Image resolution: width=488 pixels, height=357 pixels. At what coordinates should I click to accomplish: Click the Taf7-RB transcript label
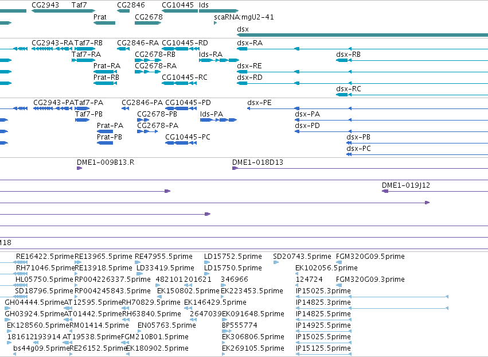click(88, 42)
